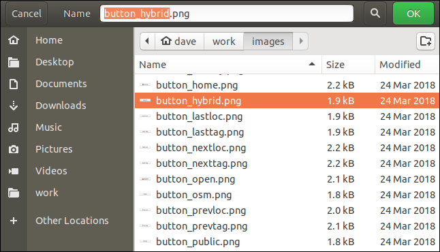Image resolution: width=440 pixels, height=252 pixels.
Task: Advance the path bar with the right arrow
Action: click(x=301, y=42)
